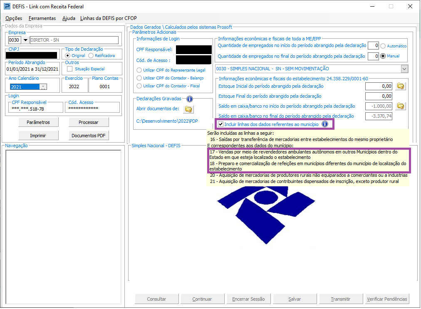Click the Parâmetros button
This screenshot has height=309, width=421.
pyautogui.click(x=38, y=122)
